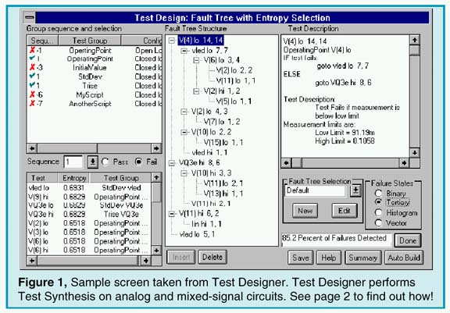
Task: Click right arrow of Test Description horizontal scrollbar
Action: point(404,163)
